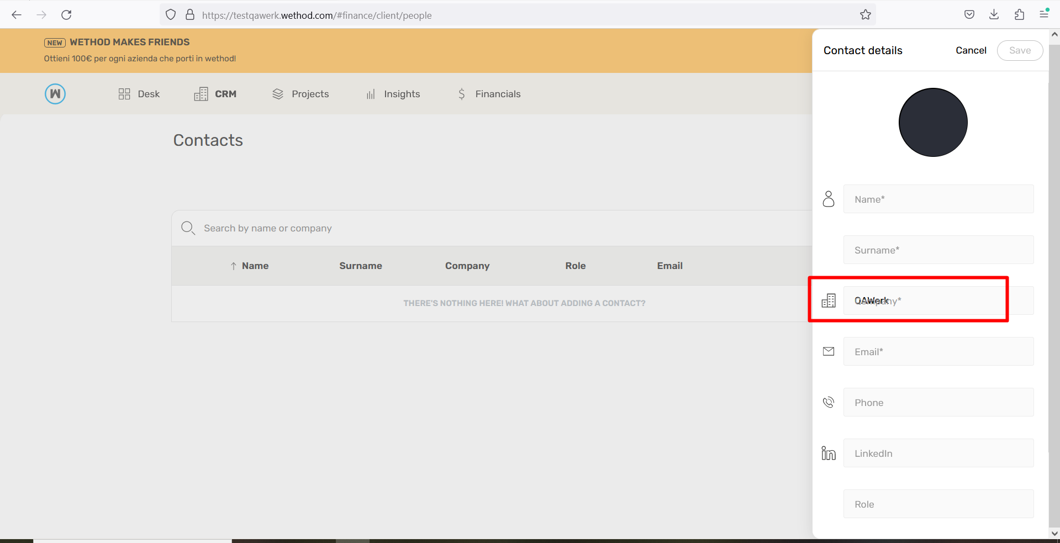Bookmark the page with the star icon

866,15
